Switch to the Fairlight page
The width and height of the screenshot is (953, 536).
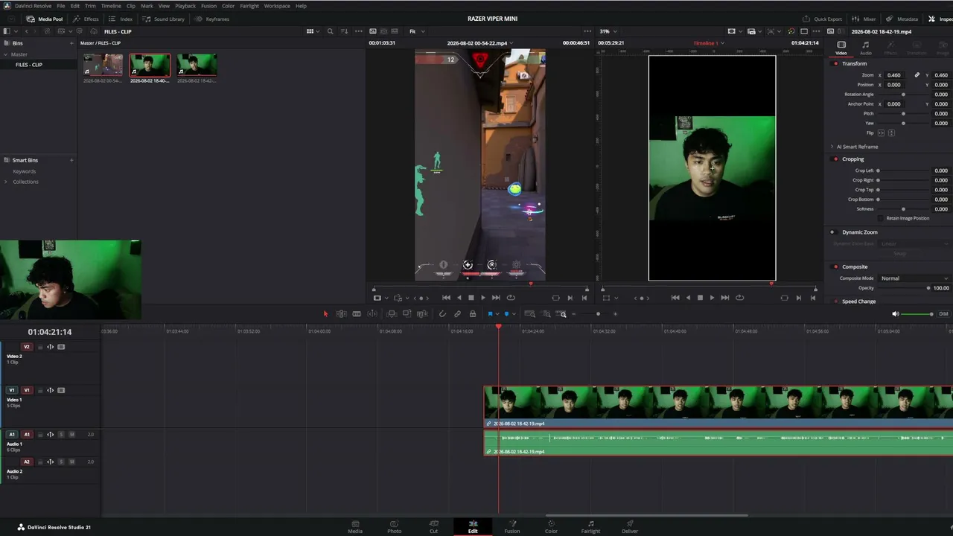(x=590, y=526)
